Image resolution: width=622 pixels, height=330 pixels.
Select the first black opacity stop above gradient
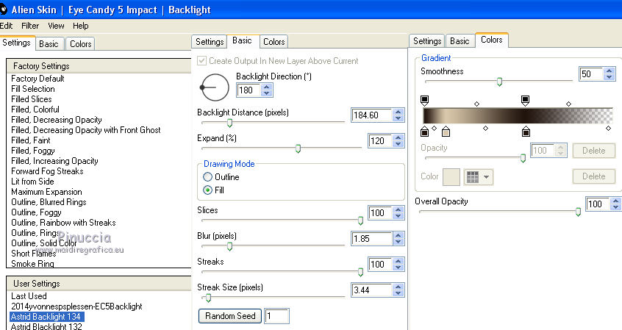click(424, 101)
